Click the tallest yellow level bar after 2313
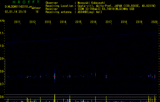 click(x=55, y=98)
